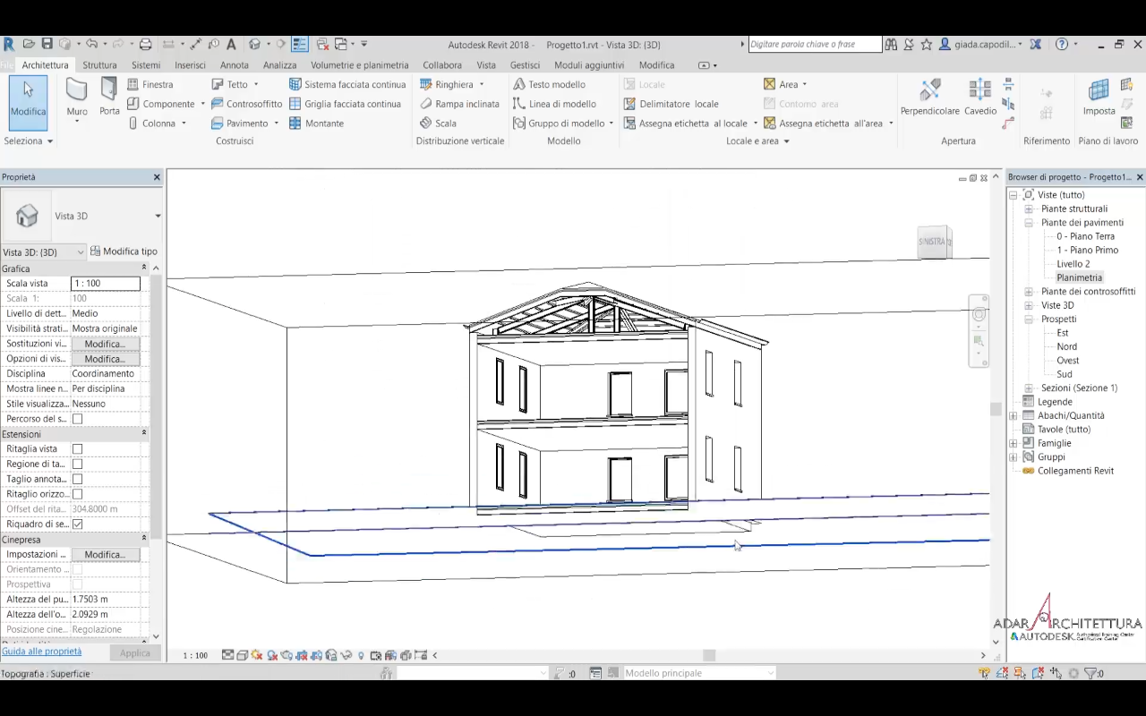Select the Ringhiera railing tool
The width and height of the screenshot is (1146, 716).
(446, 84)
